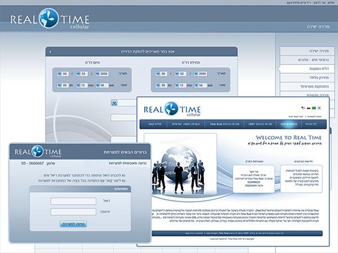Click the text field below the dropdown in the report form
The image size is (338, 253).
pos(123,118)
